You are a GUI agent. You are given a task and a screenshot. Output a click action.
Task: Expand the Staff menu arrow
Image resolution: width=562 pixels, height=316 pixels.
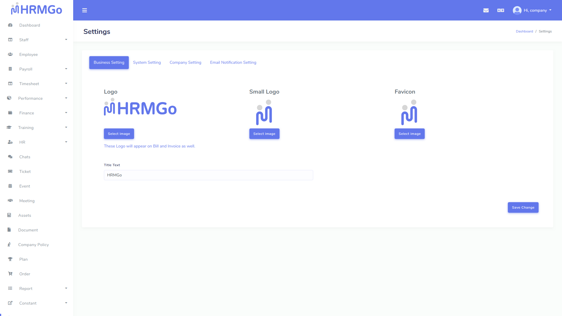click(66, 39)
